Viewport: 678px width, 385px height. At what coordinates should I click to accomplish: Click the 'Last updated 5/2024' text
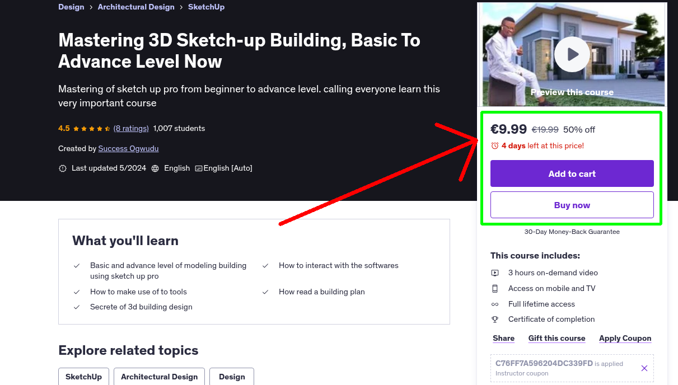click(x=109, y=168)
